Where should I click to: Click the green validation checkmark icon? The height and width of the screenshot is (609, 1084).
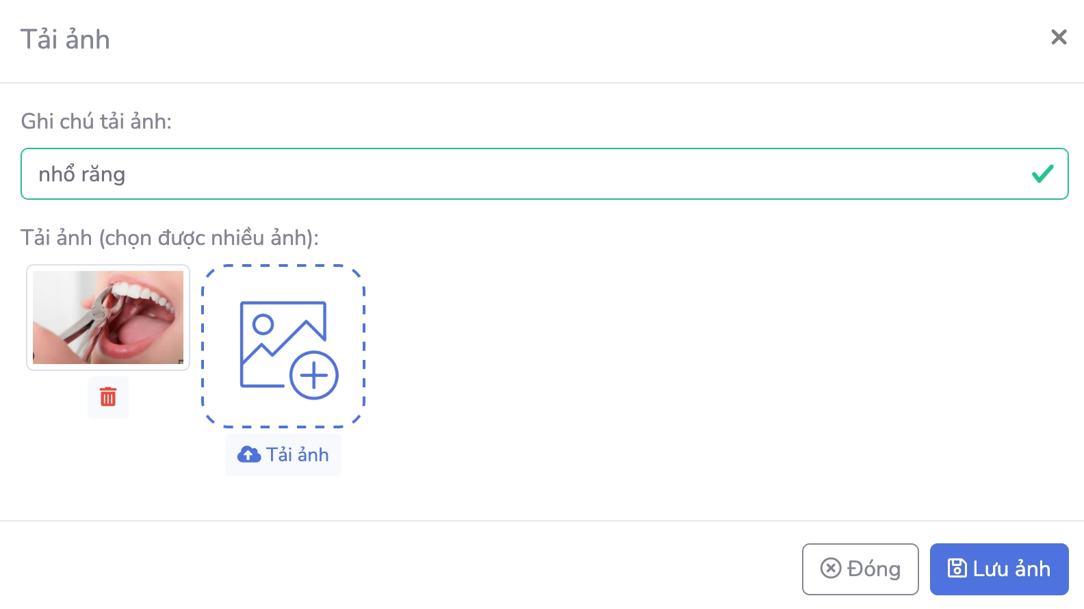coord(1042,174)
